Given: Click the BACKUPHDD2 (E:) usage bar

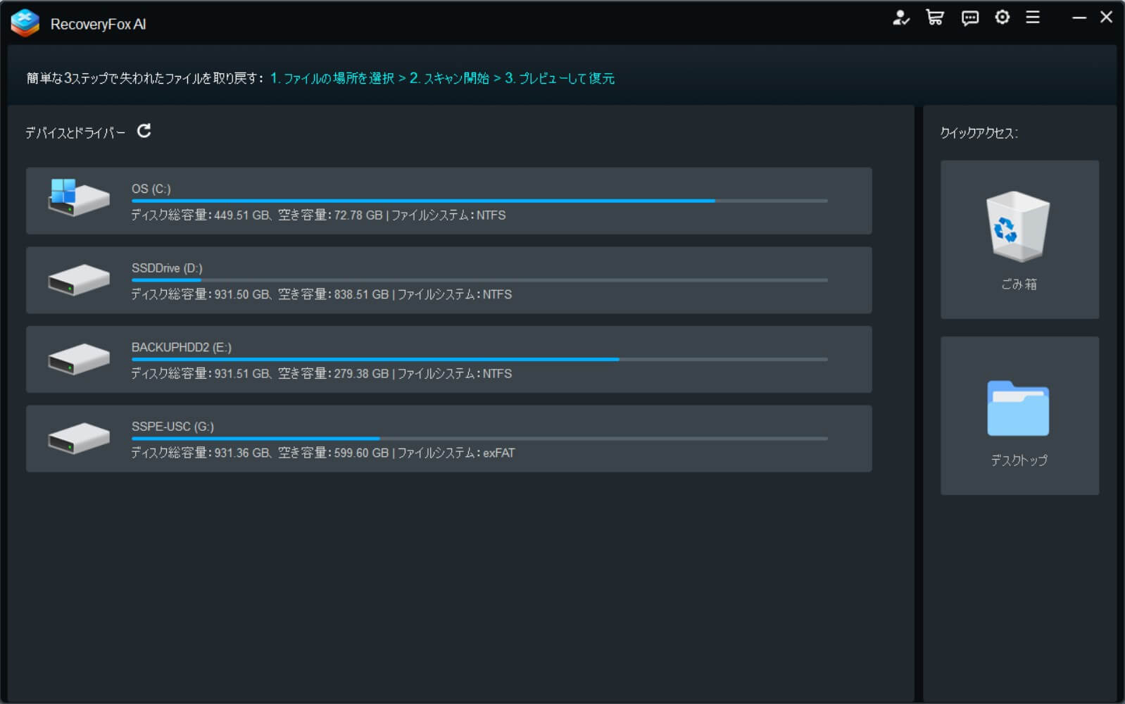Looking at the screenshot, I should click(x=479, y=360).
